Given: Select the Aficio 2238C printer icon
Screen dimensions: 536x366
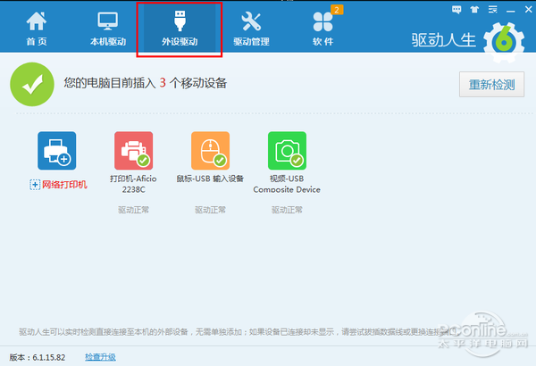Looking at the screenshot, I should tap(133, 150).
